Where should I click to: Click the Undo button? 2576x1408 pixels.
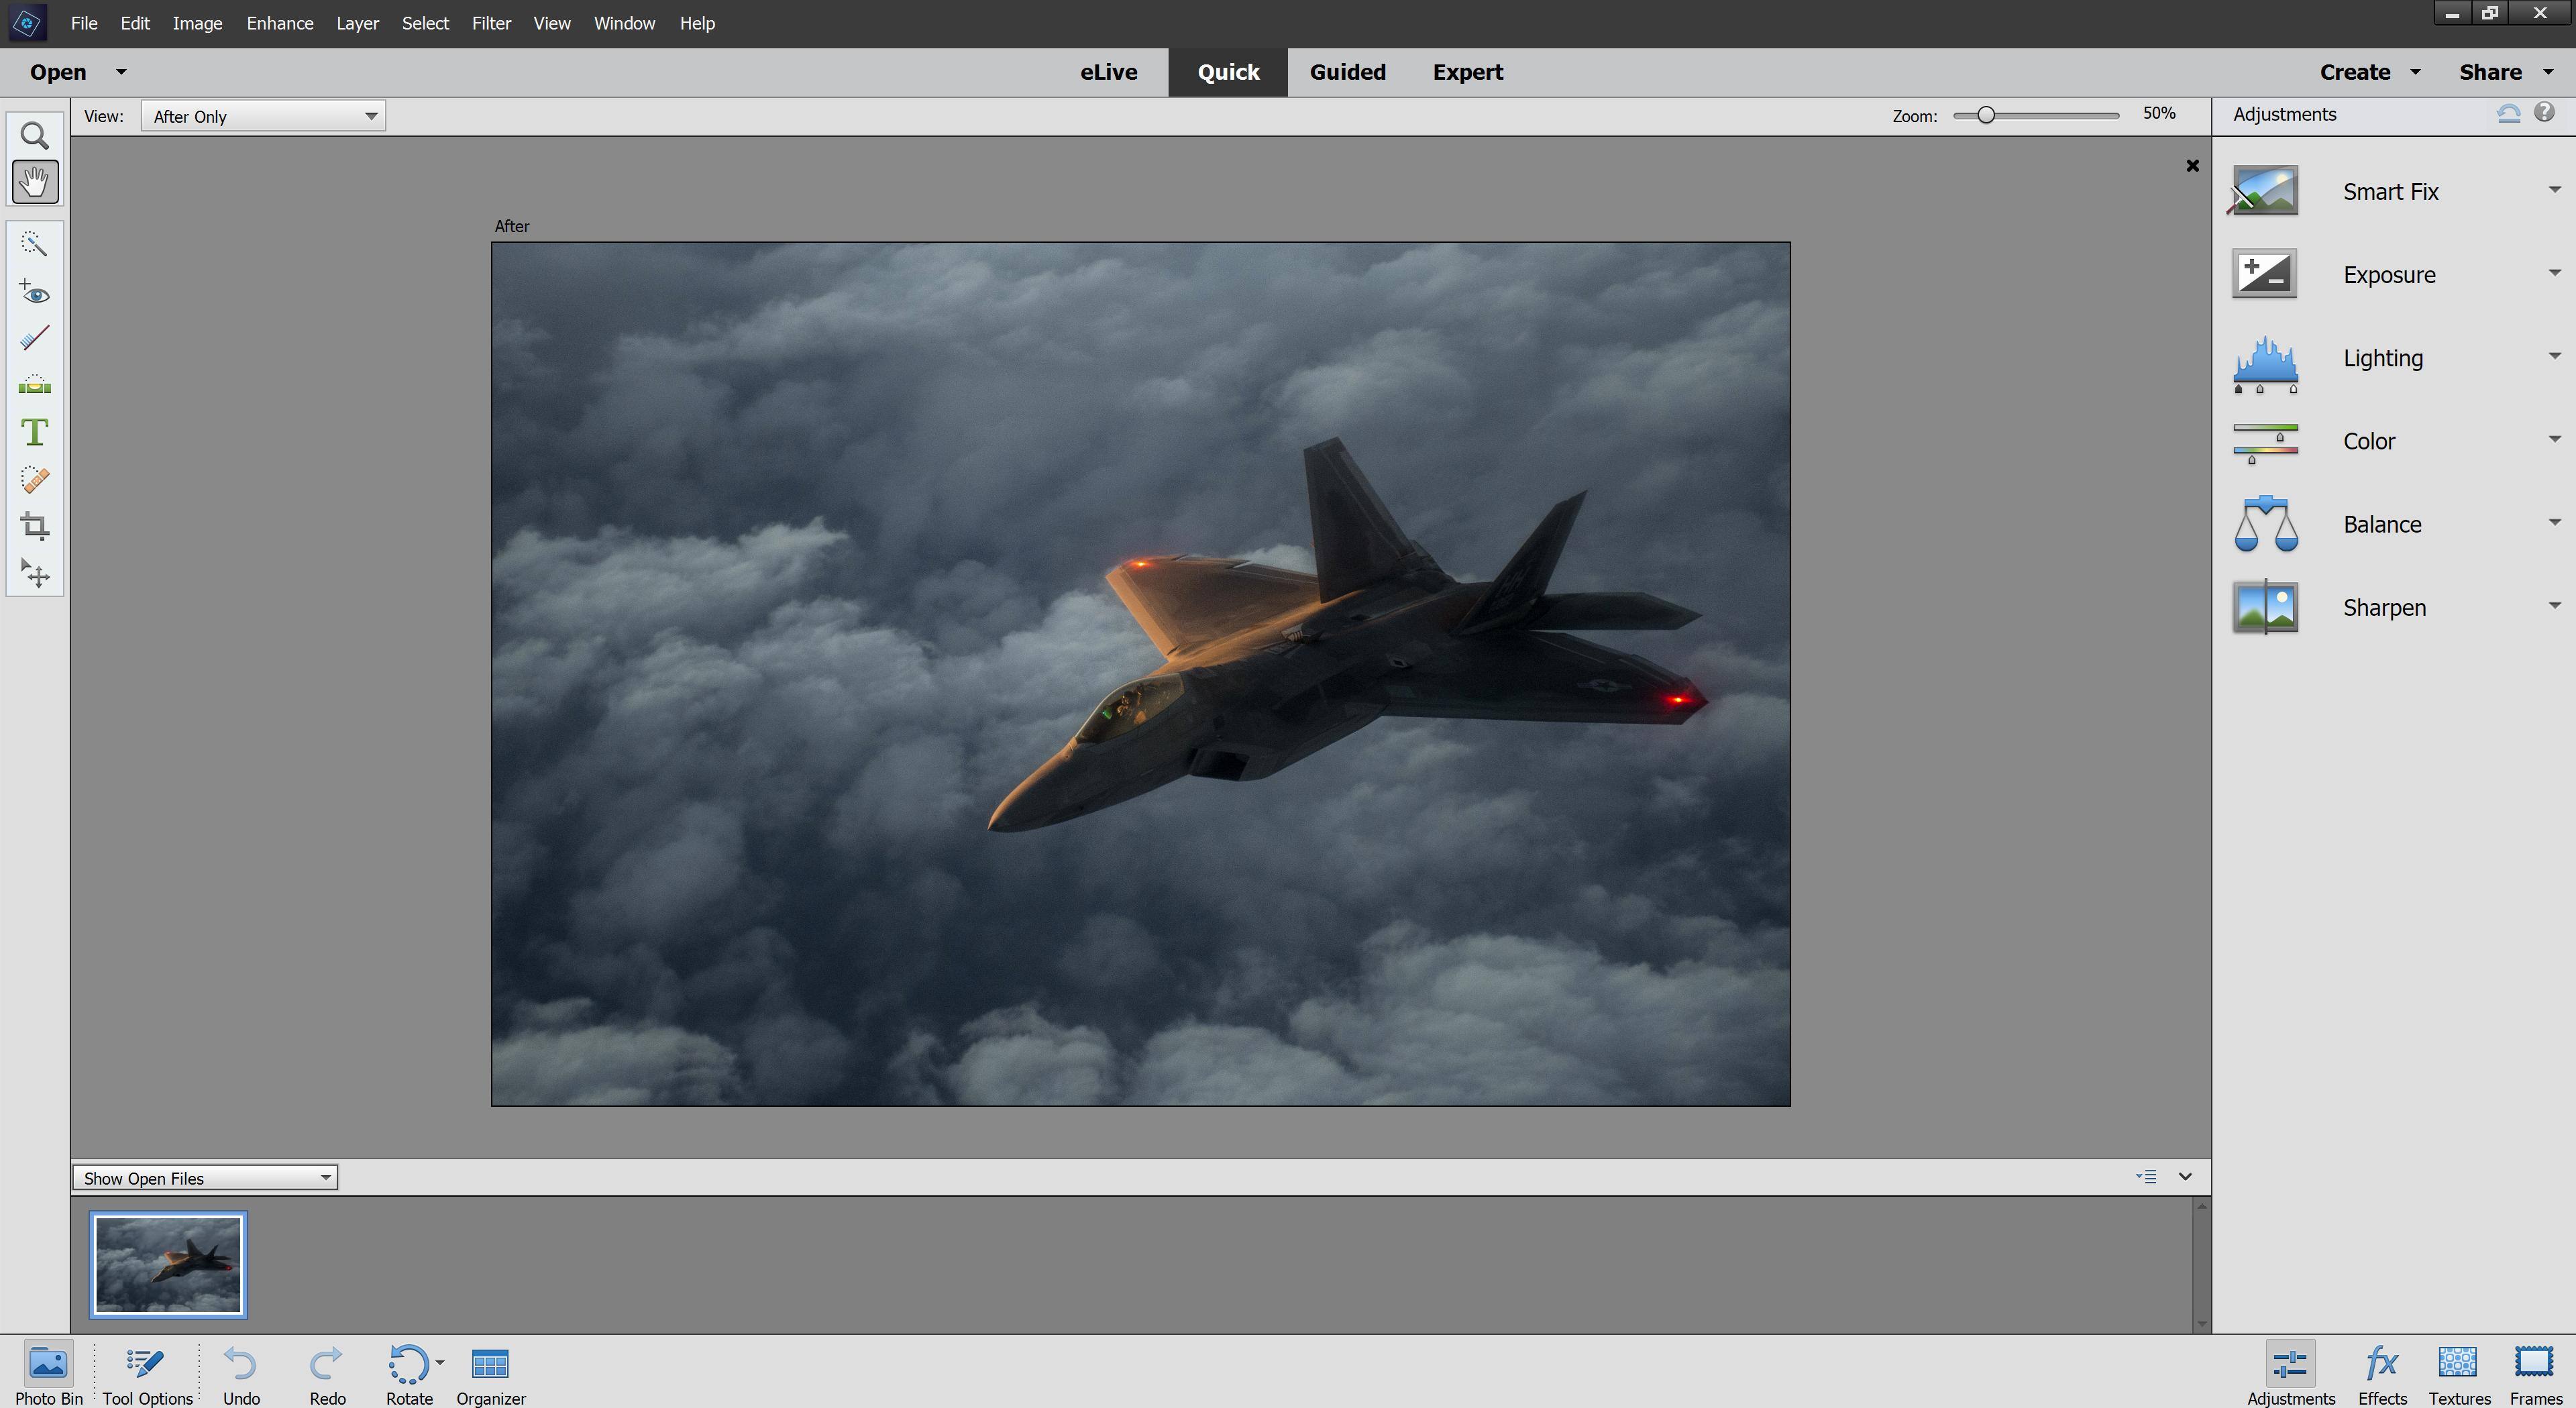click(x=241, y=1373)
